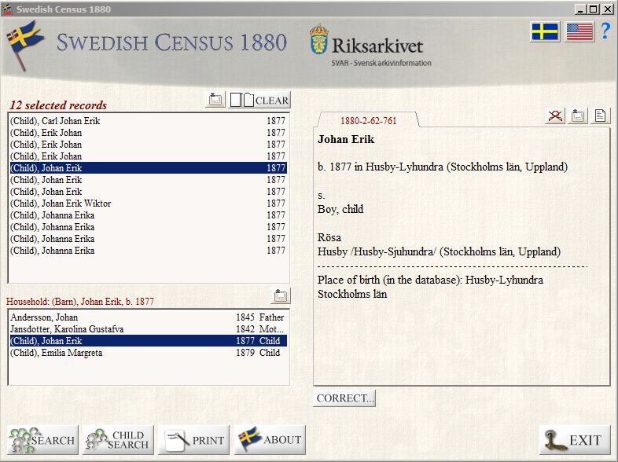Exit the application
This screenshot has width=618, height=462.
574,440
